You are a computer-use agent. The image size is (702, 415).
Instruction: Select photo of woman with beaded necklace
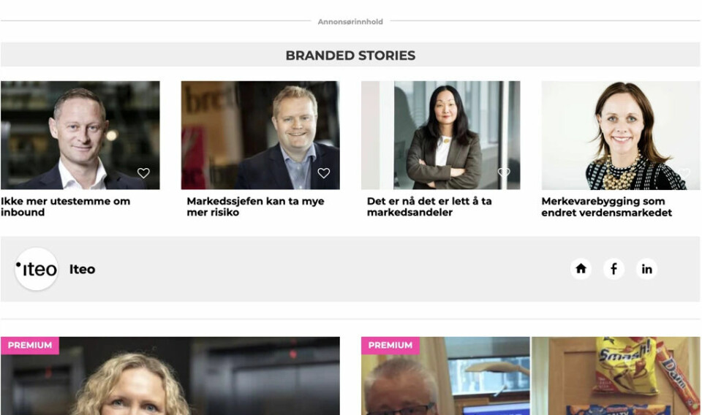(x=621, y=135)
